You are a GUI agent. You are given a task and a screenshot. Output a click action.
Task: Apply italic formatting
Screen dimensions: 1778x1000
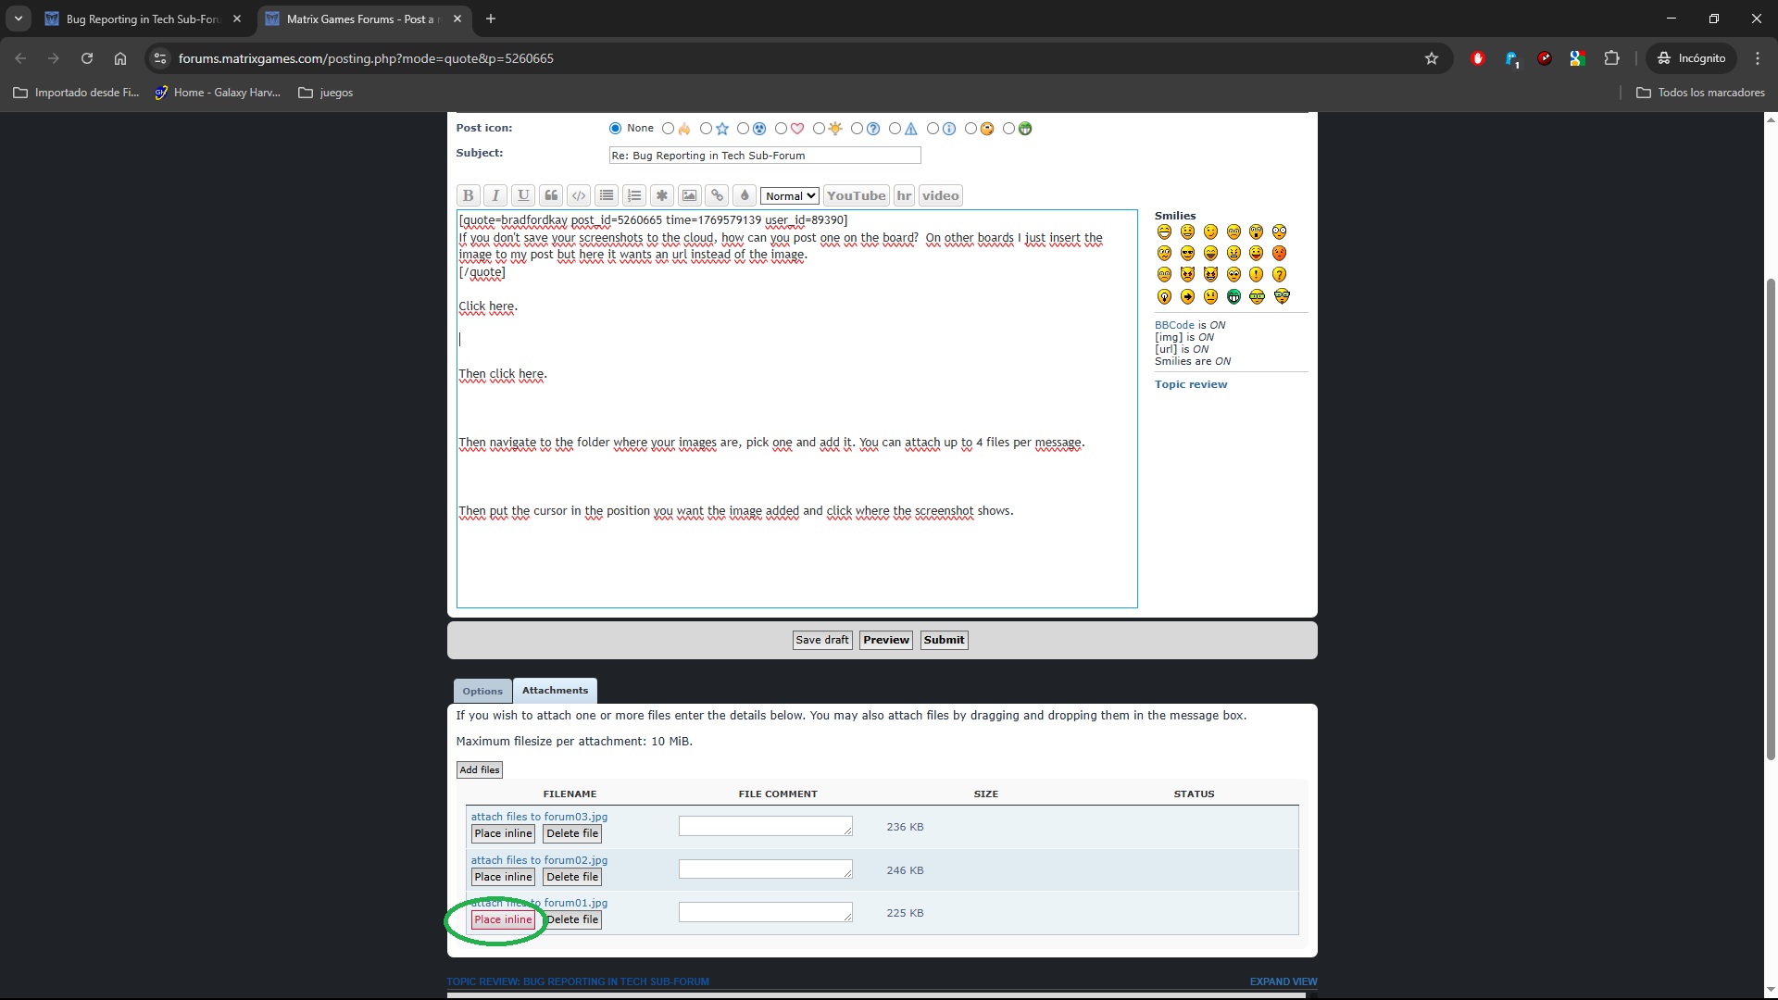point(495,195)
